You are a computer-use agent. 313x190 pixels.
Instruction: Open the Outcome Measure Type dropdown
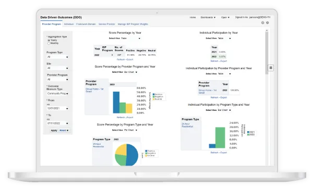57,93
